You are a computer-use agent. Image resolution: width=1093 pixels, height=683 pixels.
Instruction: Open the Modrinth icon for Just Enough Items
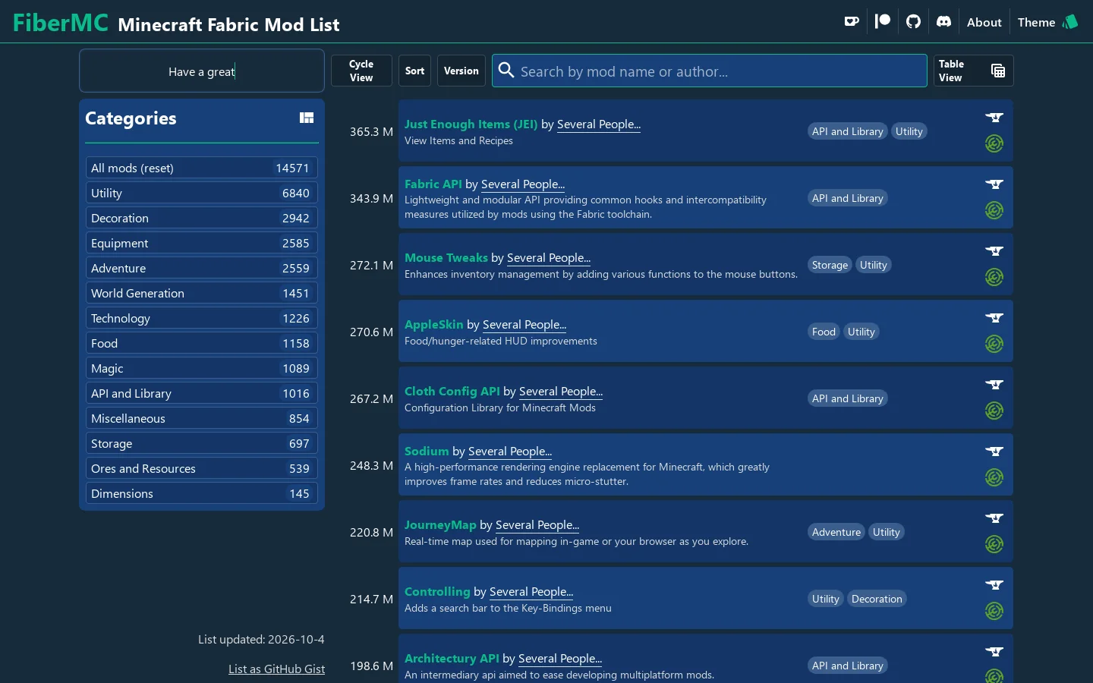994,143
